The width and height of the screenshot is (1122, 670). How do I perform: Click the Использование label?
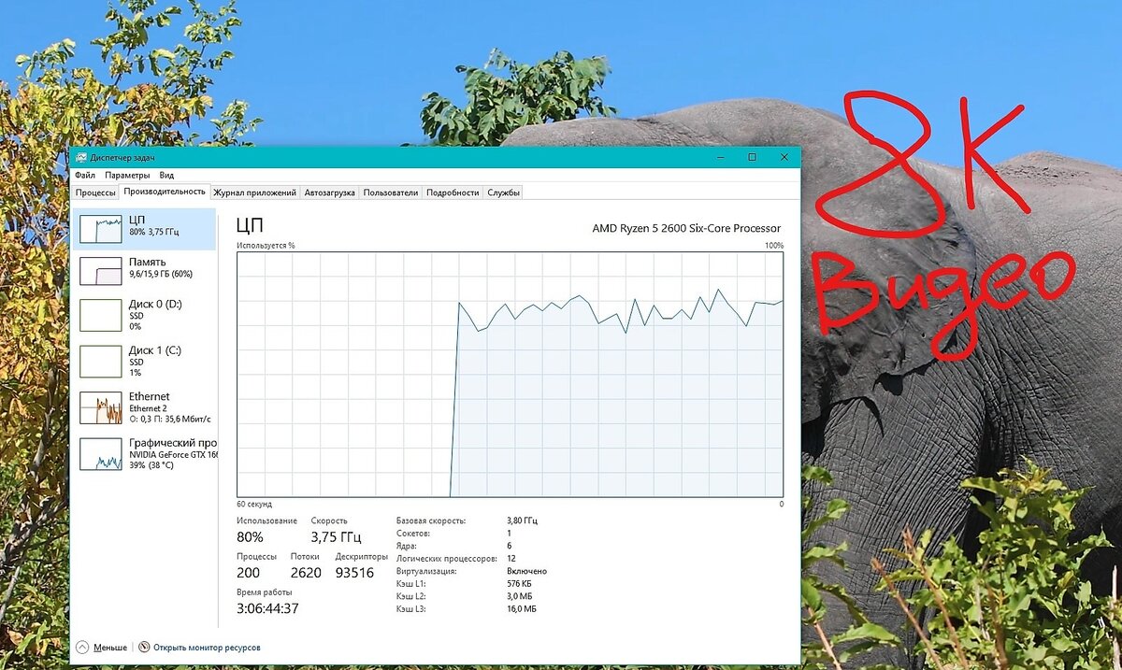pyautogui.click(x=266, y=520)
